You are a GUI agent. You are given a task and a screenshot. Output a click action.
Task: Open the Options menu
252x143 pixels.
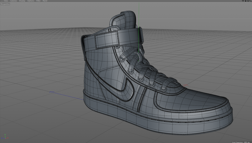(x=31, y=1)
